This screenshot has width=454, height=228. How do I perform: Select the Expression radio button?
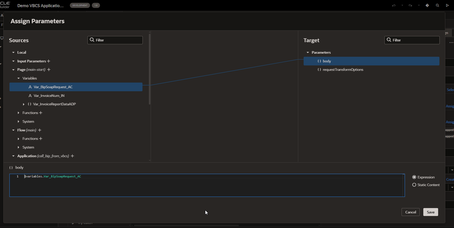pyautogui.click(x=414, y=177)
